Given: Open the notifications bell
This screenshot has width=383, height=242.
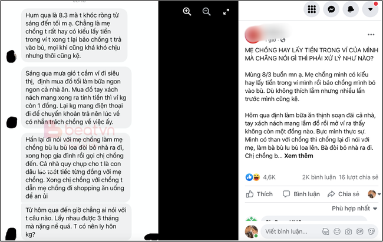Looking at the screenshot, I should [x=351, y=9].
